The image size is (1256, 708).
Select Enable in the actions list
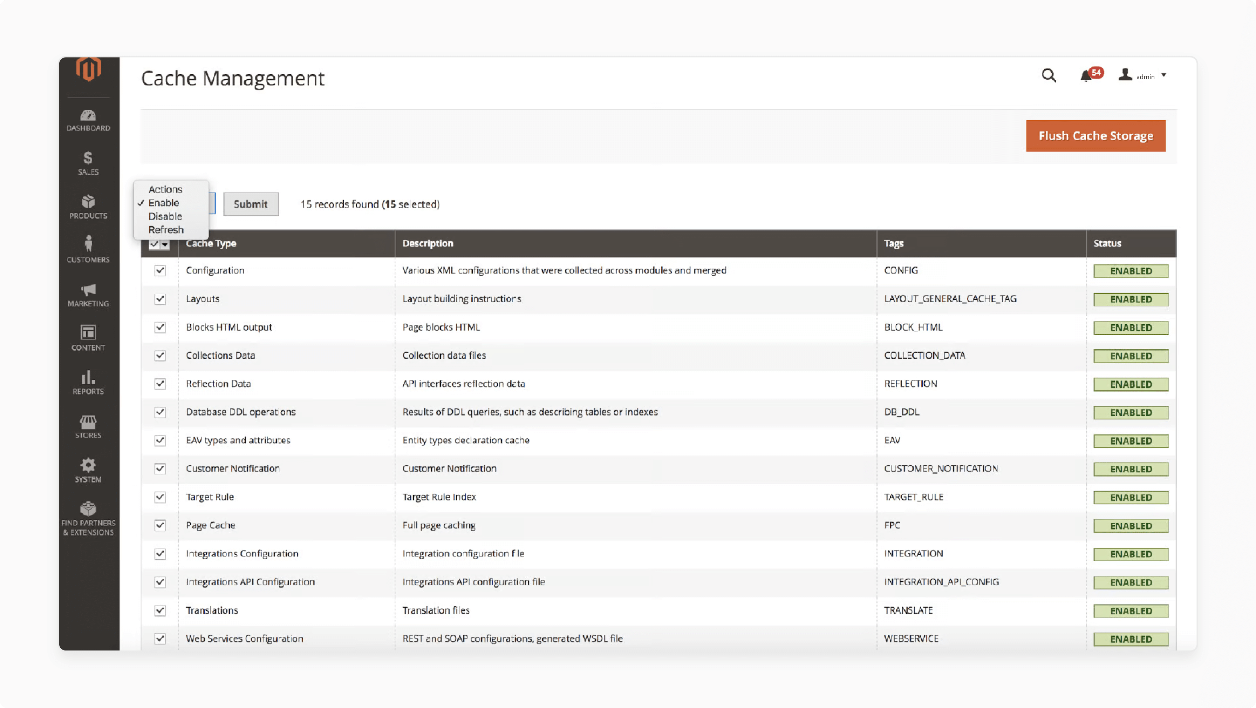(x=163, y=203)
